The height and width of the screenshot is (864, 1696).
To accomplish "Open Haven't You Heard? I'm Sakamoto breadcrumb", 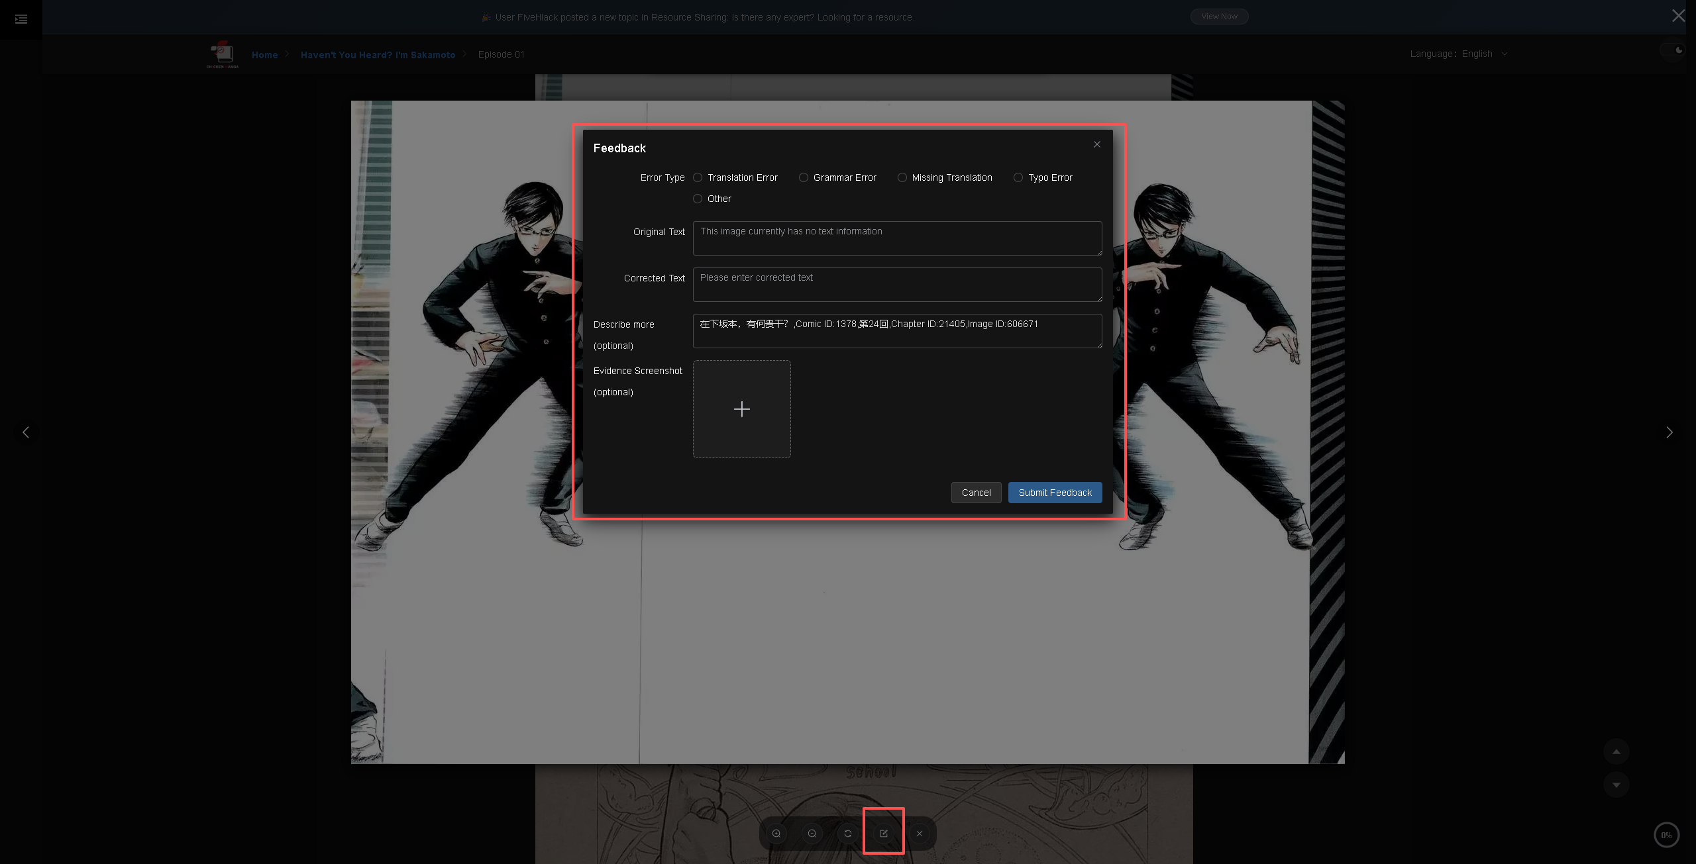I will point(378,55).
